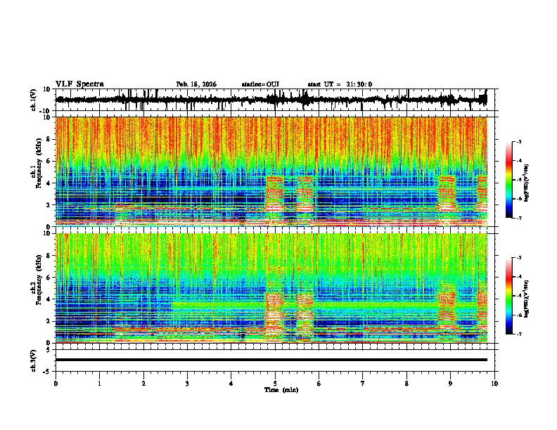Click the "Time (min)" axis title

281,390
